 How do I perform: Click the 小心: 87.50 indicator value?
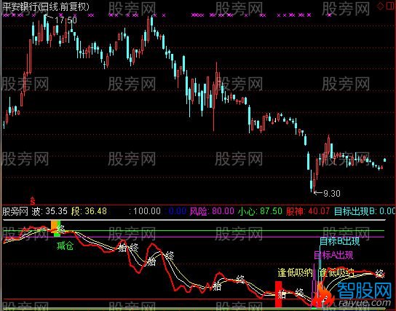tap(260, 211)
